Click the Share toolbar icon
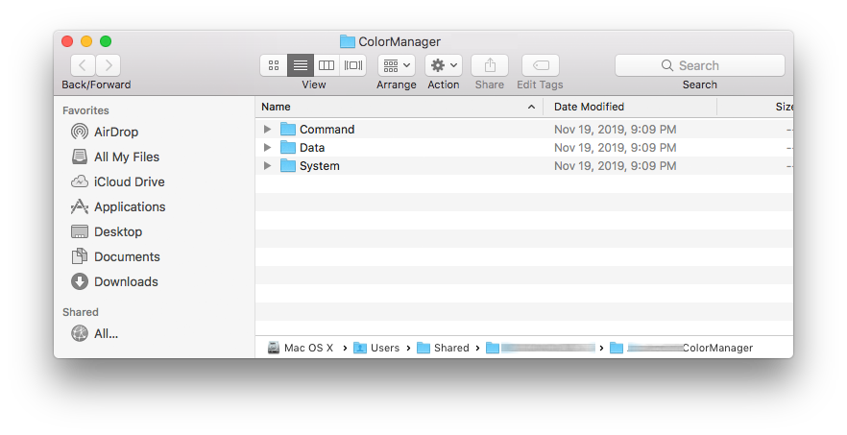 [490, 65]
